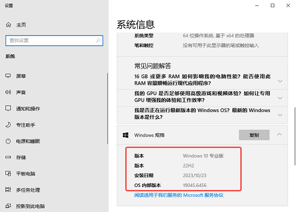296x212 pixels.
Task: Click the Home (主页) house icon
Action: point(8,25)
